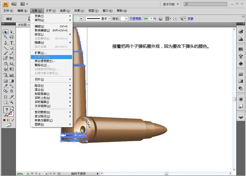Swap fill and stroke colors

[13, 107]
